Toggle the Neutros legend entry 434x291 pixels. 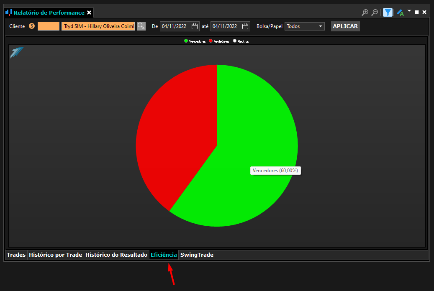[241, 41]
